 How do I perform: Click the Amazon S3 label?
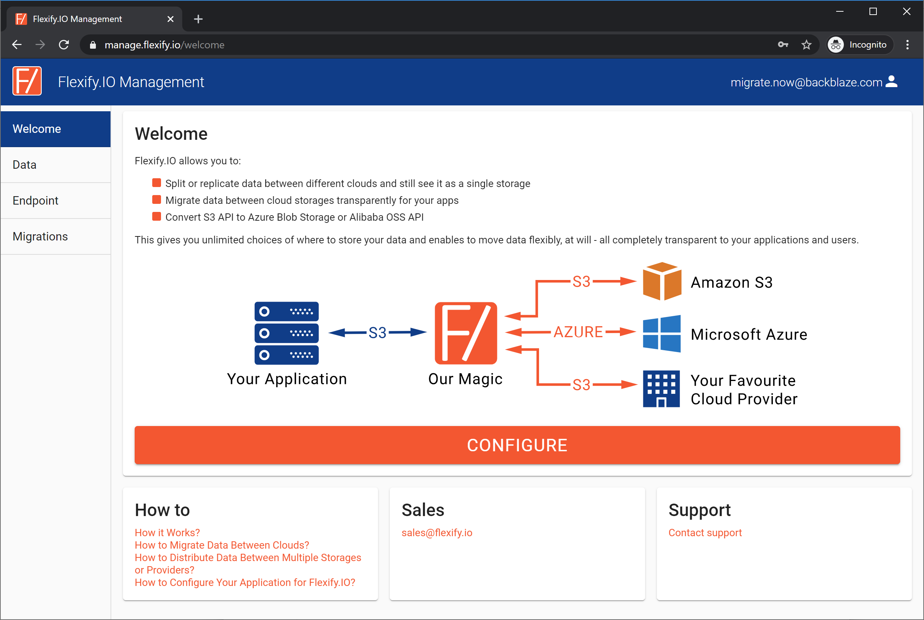732,282
